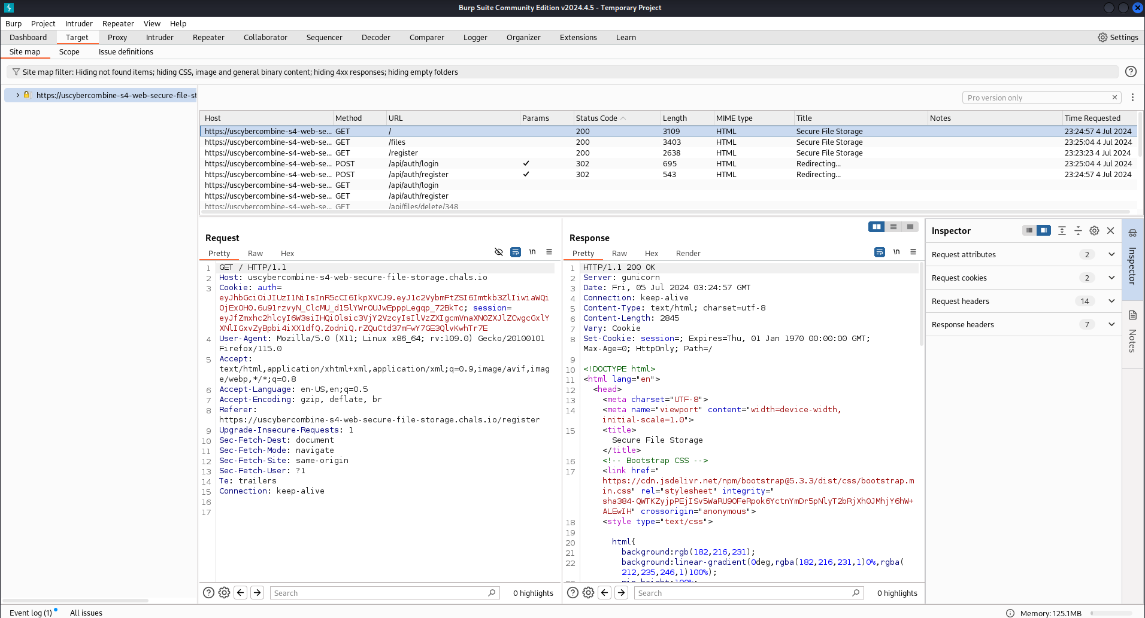Switch Inspector to stacked layout view
This screenshot has width=1145, height=618.
pyautogui.click(x=1029, y=230)
